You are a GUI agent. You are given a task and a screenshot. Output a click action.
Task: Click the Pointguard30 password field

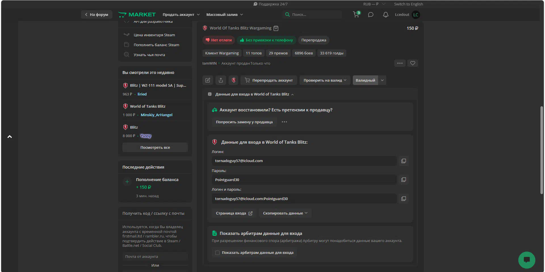[x=304, y=180]
